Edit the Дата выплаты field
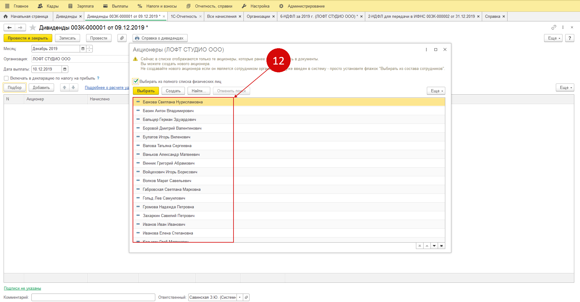 47,69
